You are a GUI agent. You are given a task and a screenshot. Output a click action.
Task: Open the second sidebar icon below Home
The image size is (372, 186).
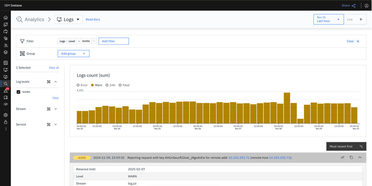click(x=6, y=24)
